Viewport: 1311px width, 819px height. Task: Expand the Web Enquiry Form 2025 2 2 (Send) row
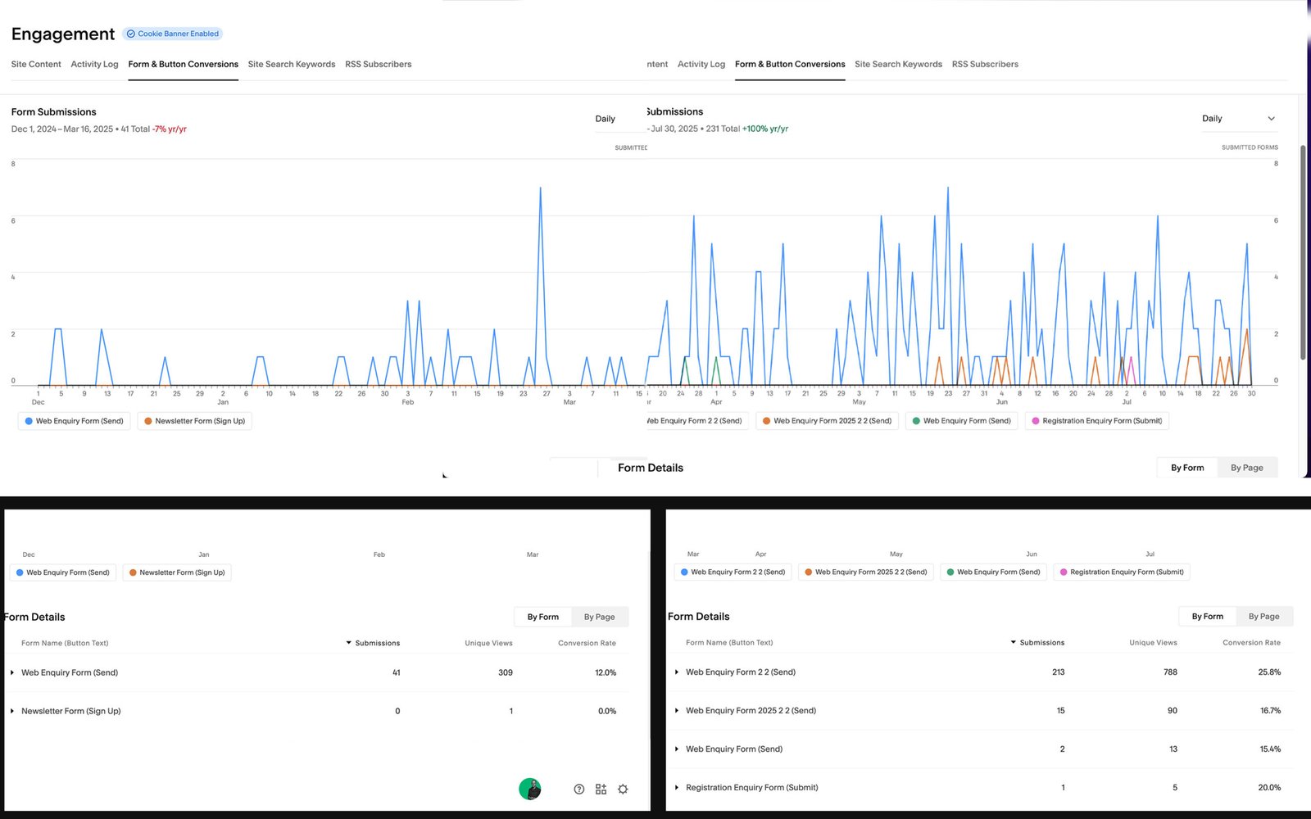677,710
